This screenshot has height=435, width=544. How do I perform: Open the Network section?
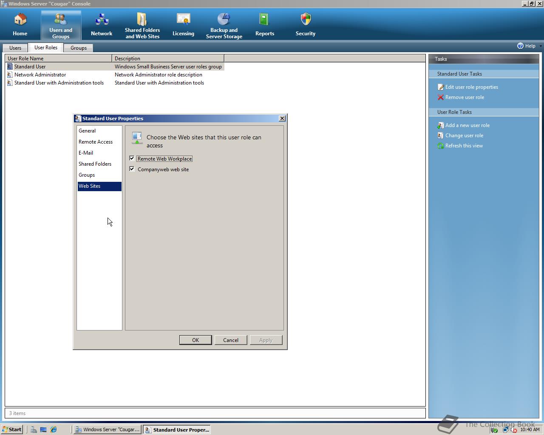pyautogui.click(x=102, y=25)
